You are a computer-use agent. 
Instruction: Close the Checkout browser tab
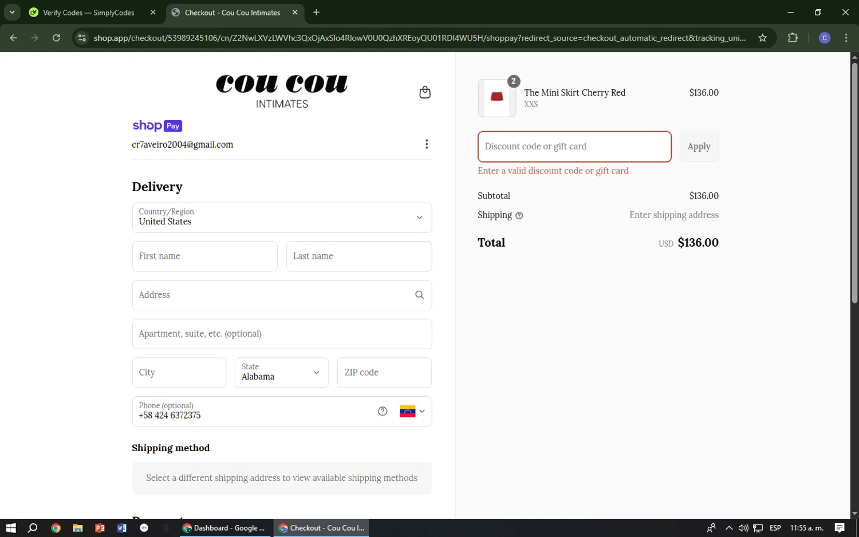[295, 13]
